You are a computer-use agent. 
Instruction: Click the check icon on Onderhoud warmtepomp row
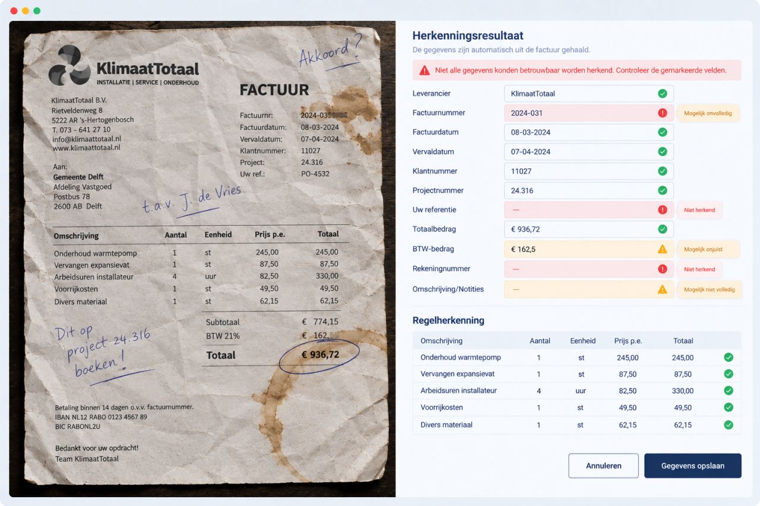[x=729, y=358]
